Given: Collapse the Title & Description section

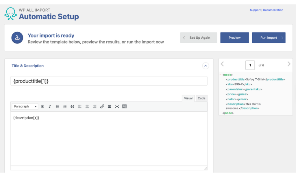Looking at the screenshot, I should pos(206,66).
